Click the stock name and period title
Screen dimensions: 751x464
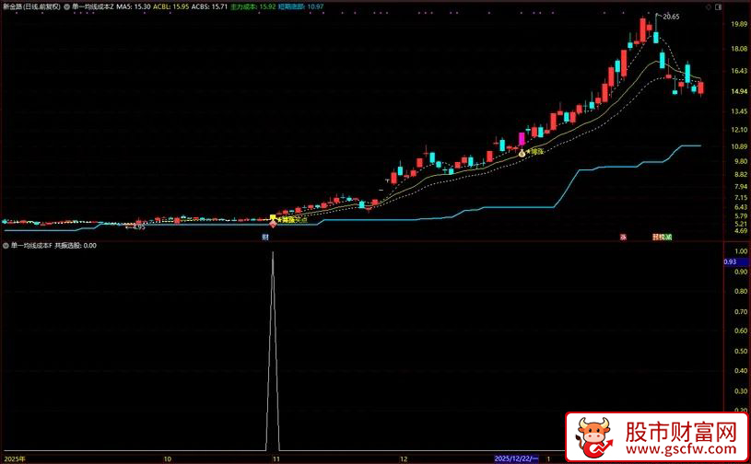pyautogui.click(x=31, y=7)
